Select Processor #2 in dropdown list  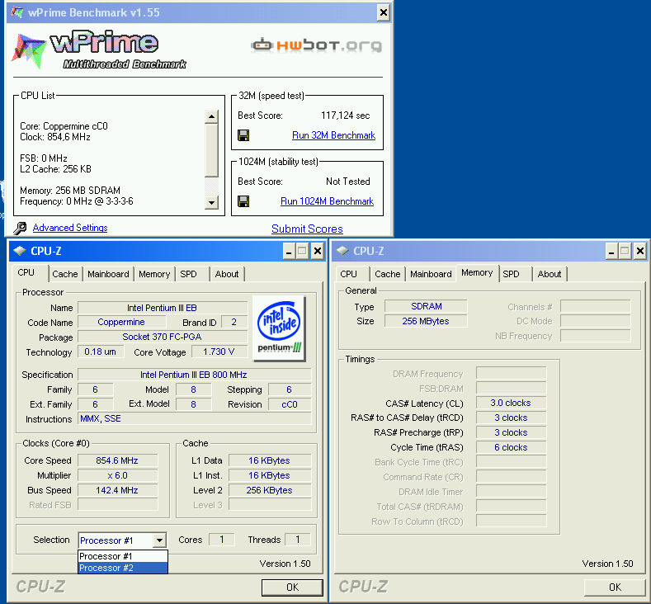coord(122,568)
